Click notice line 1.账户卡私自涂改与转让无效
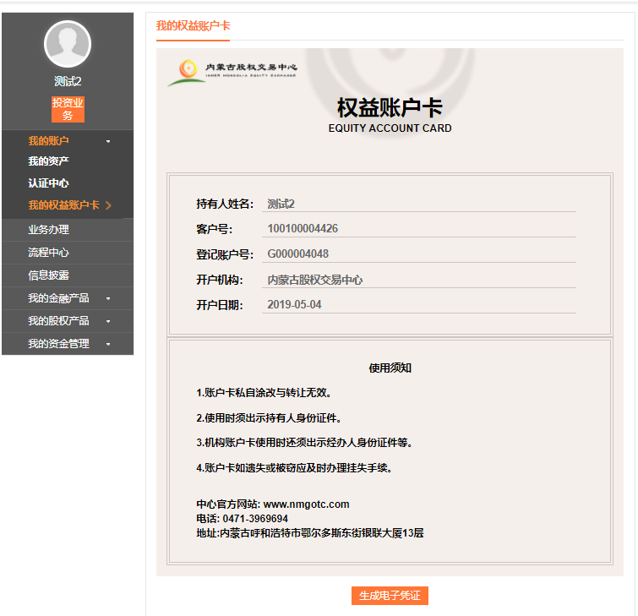Screen dimensions: 638x616 264,393
